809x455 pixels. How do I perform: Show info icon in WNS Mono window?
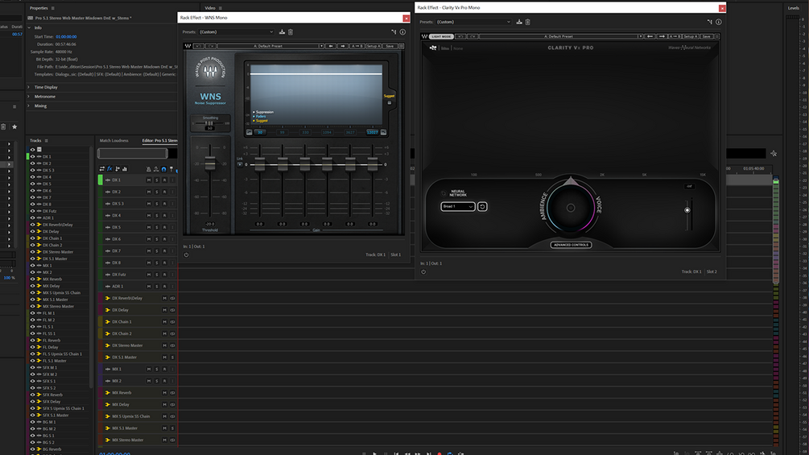click(x=402, y=32)
